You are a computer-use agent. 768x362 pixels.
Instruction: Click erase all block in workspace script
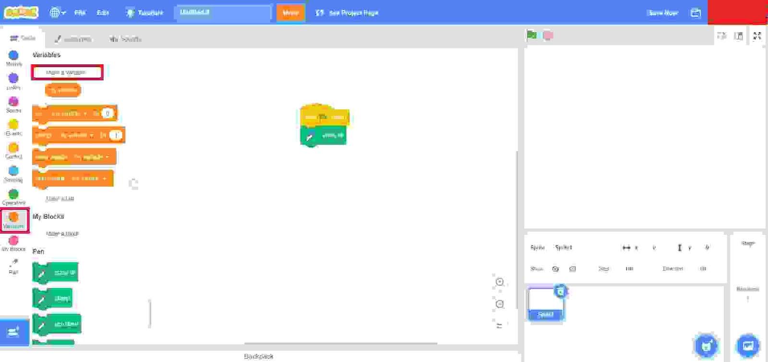click(323, 136)
